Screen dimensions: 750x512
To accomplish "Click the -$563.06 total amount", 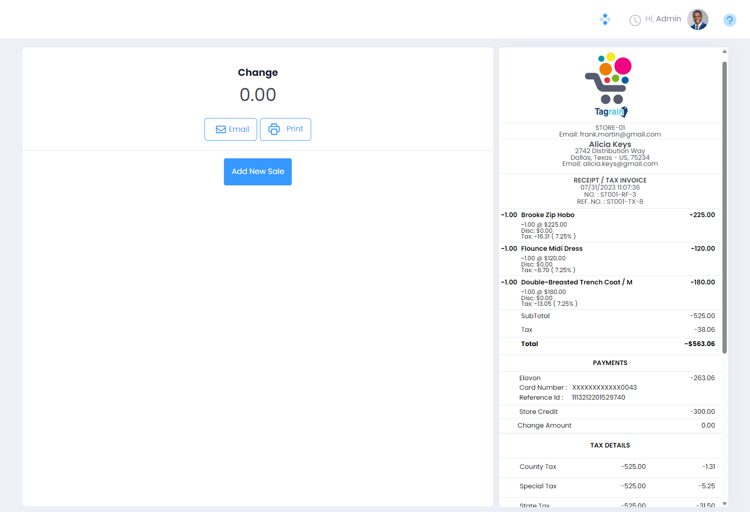I will pos(699,344).
